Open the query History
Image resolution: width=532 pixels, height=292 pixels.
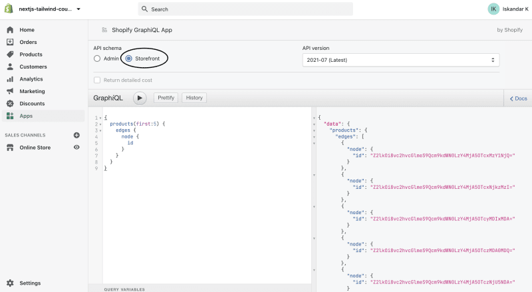point(194,98)
